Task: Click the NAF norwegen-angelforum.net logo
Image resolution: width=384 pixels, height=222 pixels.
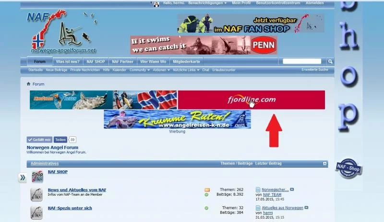Action: [x=61, y=32]
